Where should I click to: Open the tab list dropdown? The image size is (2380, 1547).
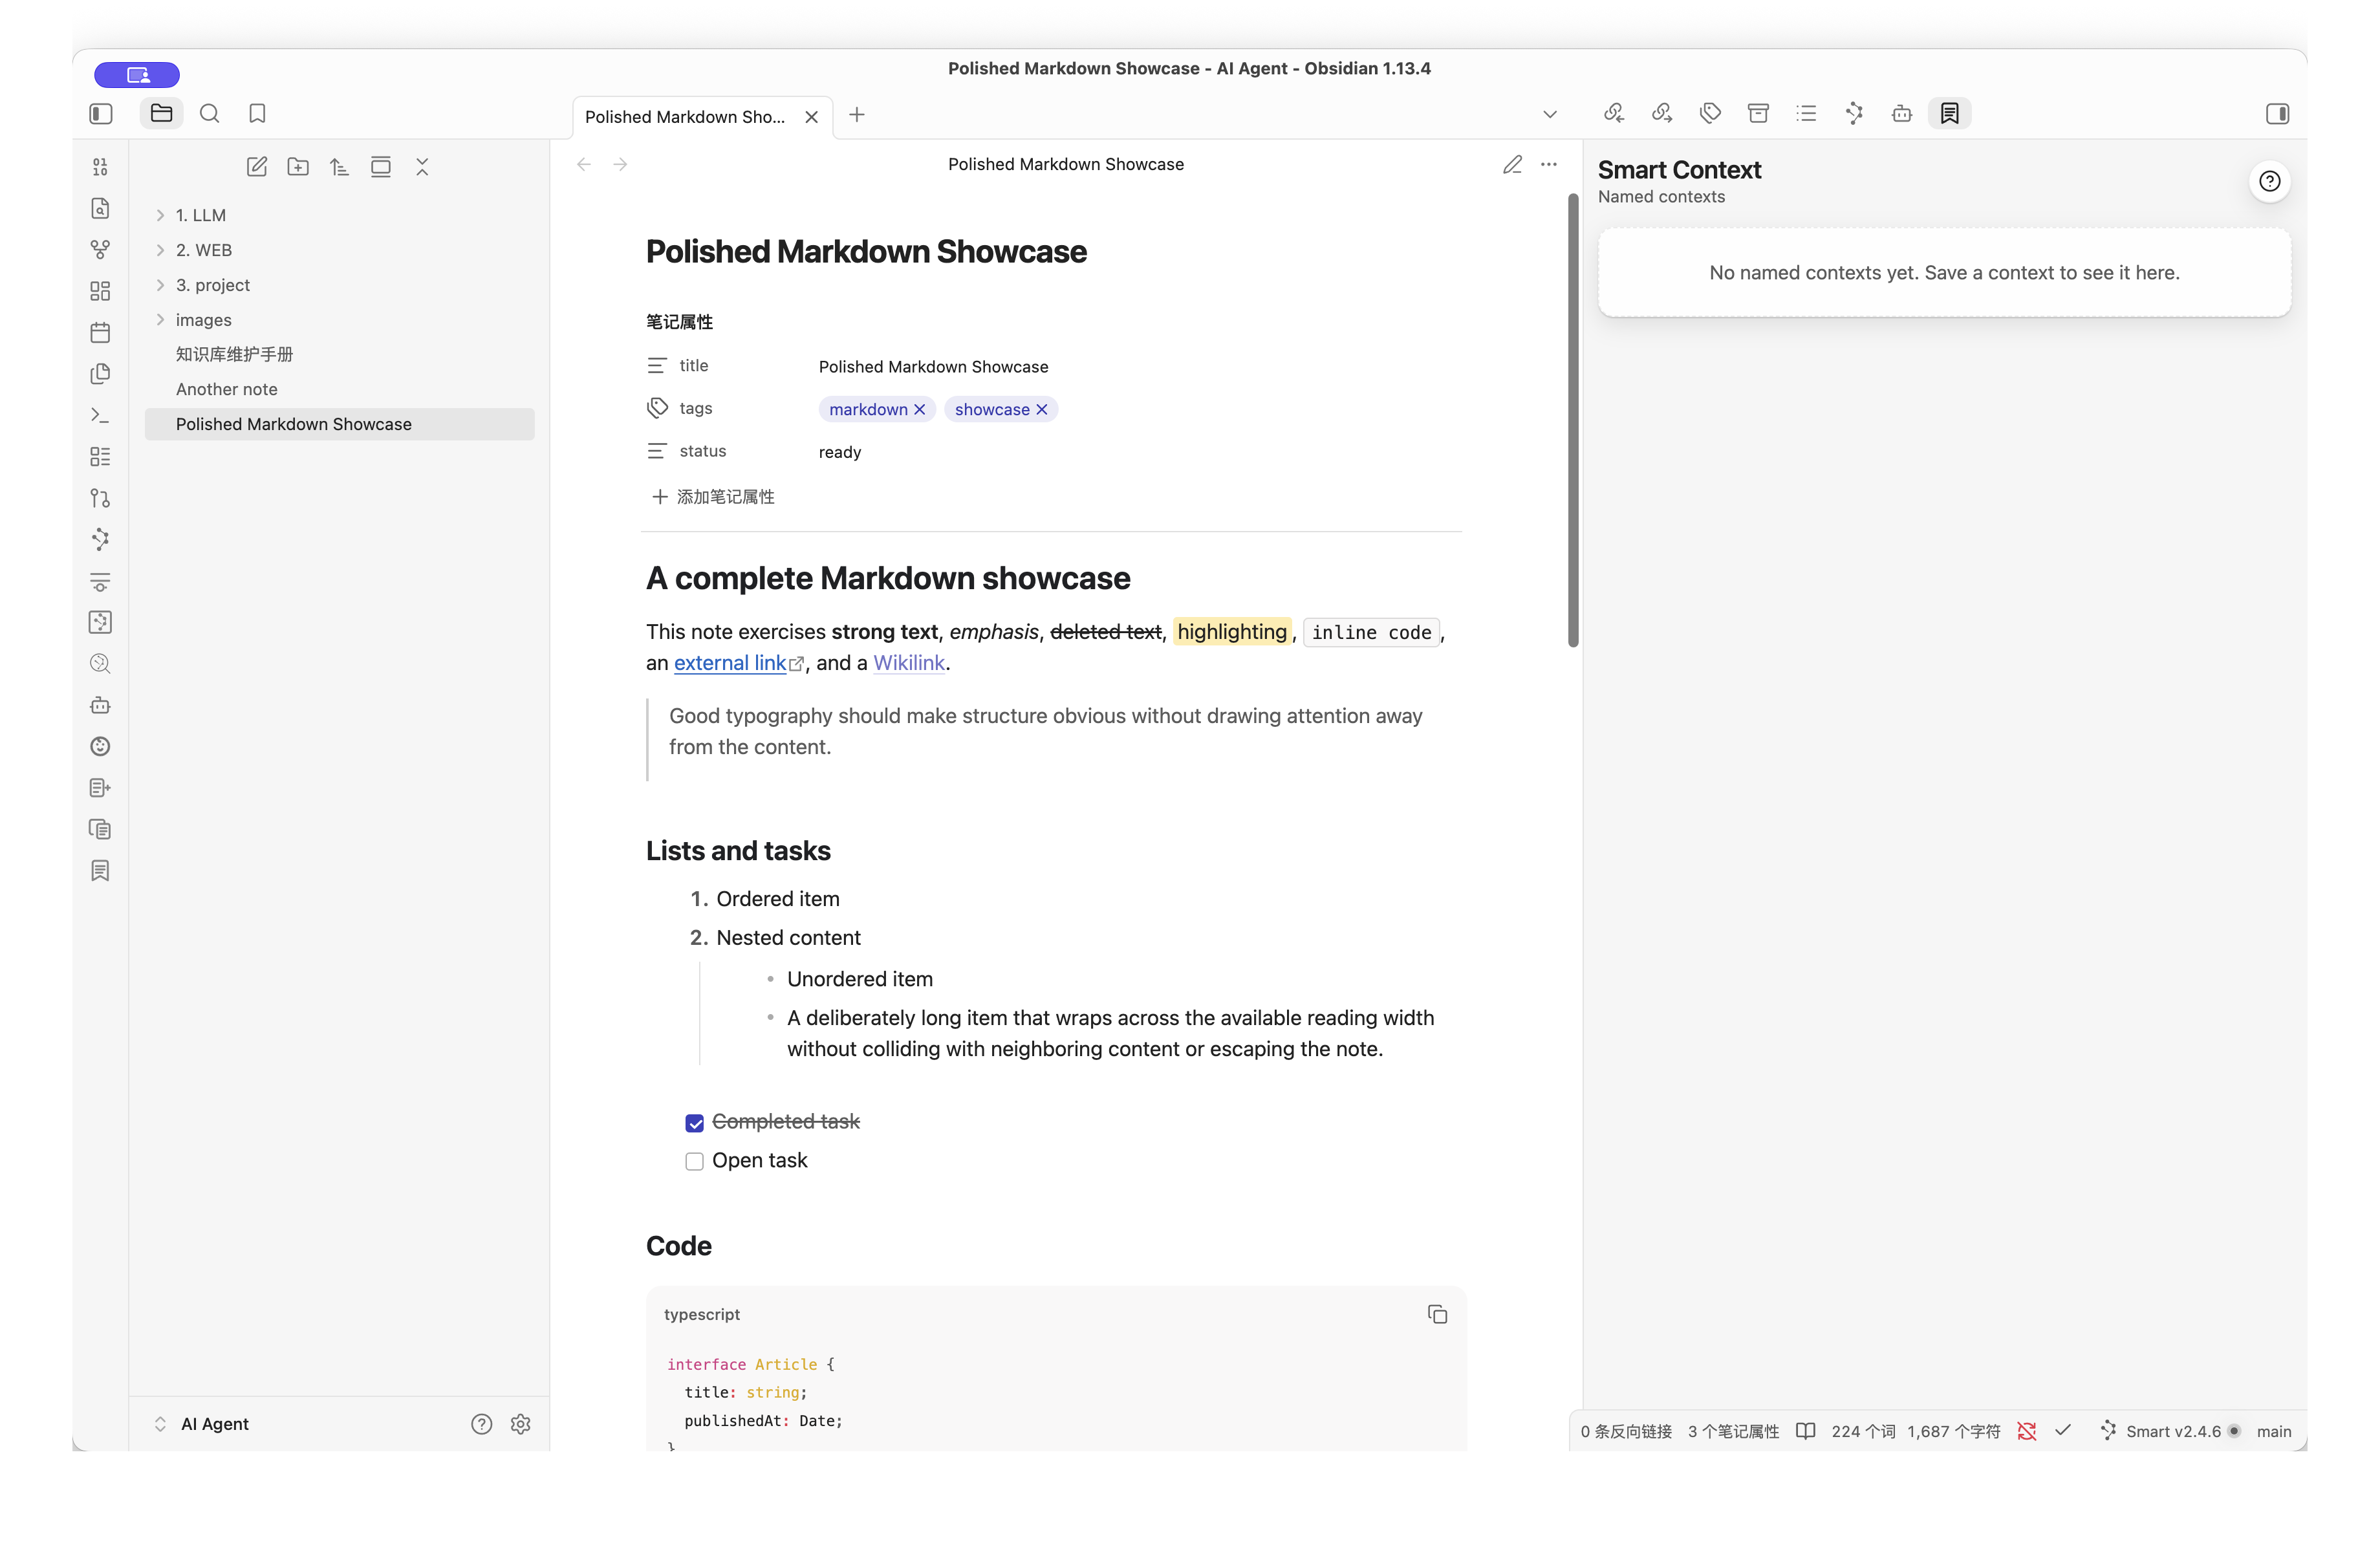(x=1550, y=114)
